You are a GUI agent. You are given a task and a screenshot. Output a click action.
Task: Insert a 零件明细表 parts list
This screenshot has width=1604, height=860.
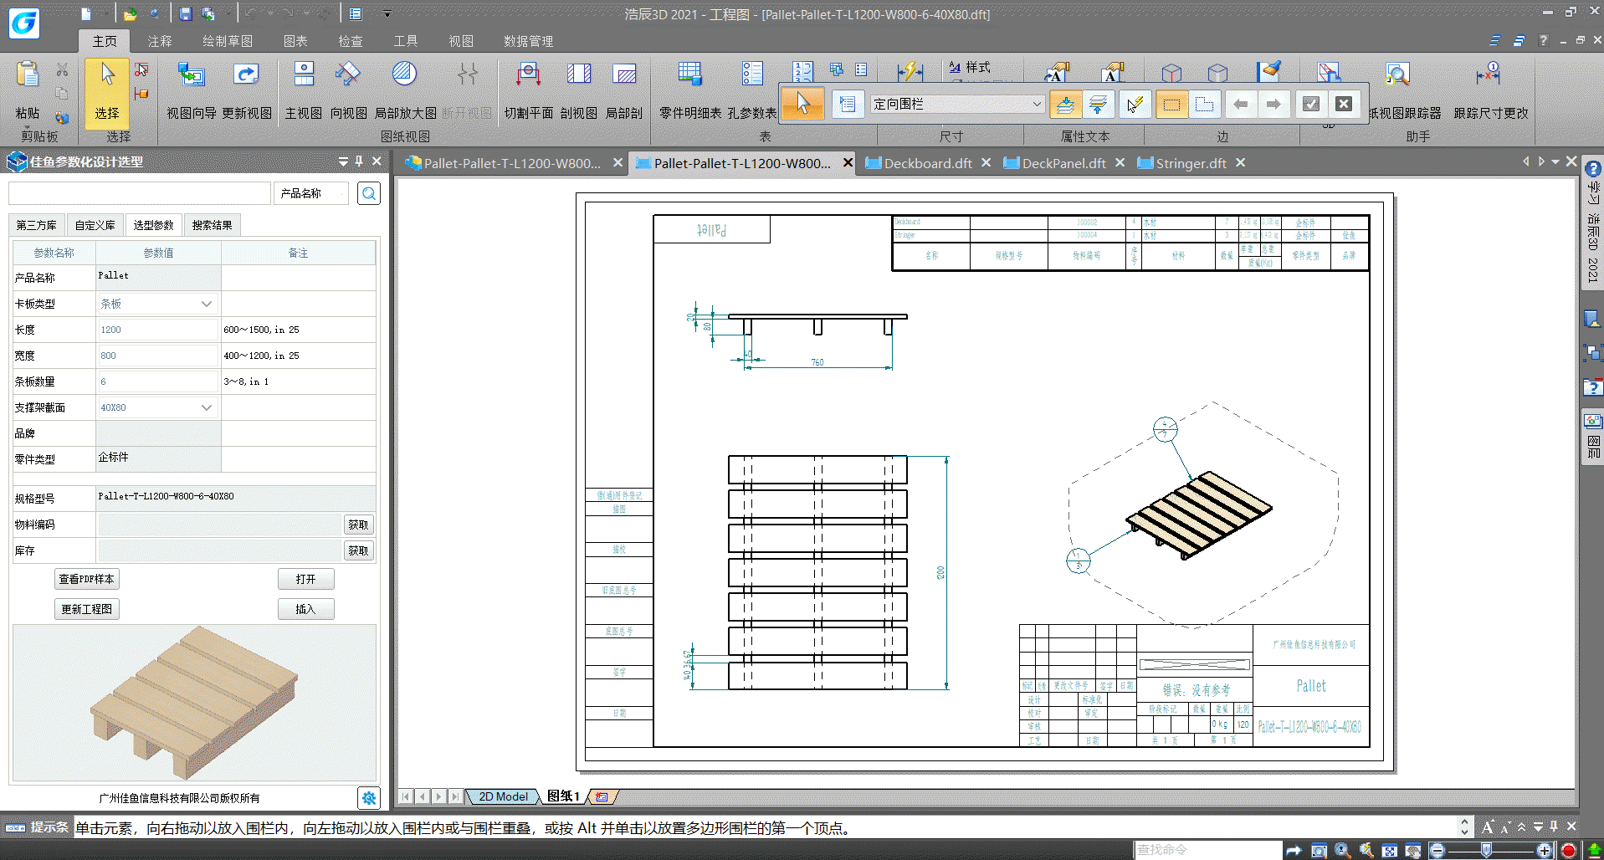tap(690, 90)
